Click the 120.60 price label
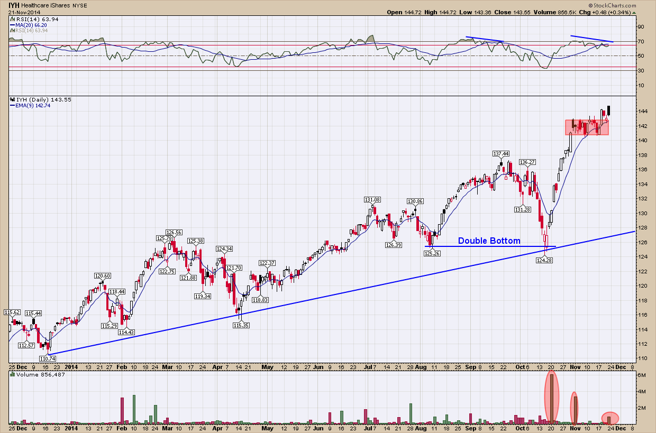This screenshot has width=656, height=433. [102, 275]
